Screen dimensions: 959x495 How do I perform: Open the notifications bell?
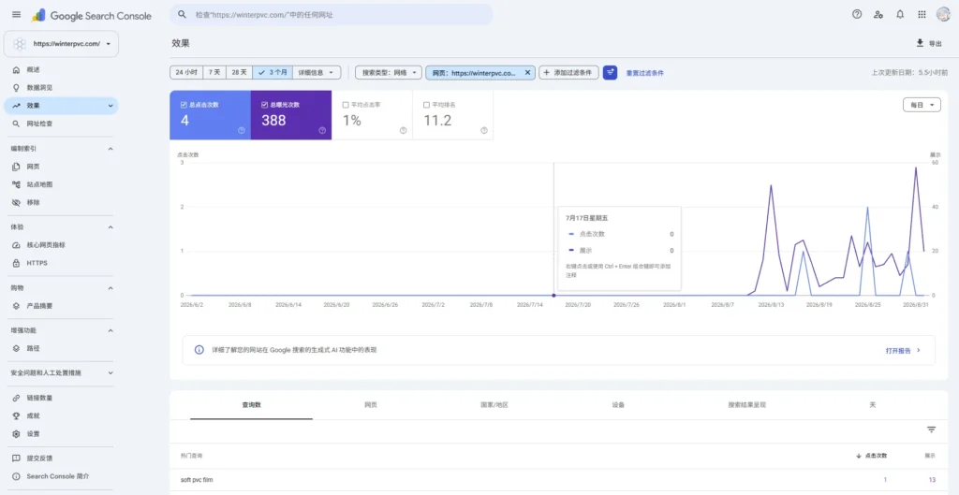[x=900, y=15]
